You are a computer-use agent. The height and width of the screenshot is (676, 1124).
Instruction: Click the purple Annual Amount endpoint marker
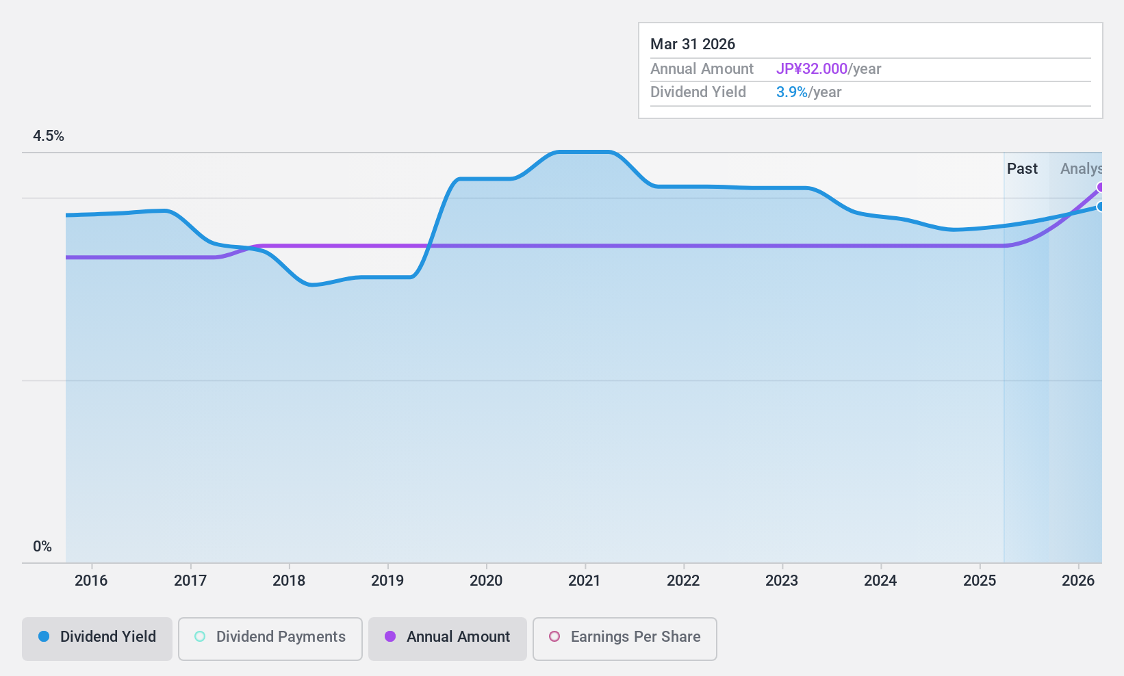tap(1101, 187)
